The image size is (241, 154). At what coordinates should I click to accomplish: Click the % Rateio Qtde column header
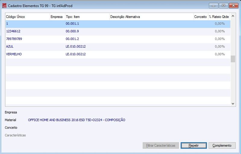[x=219, y=17]
